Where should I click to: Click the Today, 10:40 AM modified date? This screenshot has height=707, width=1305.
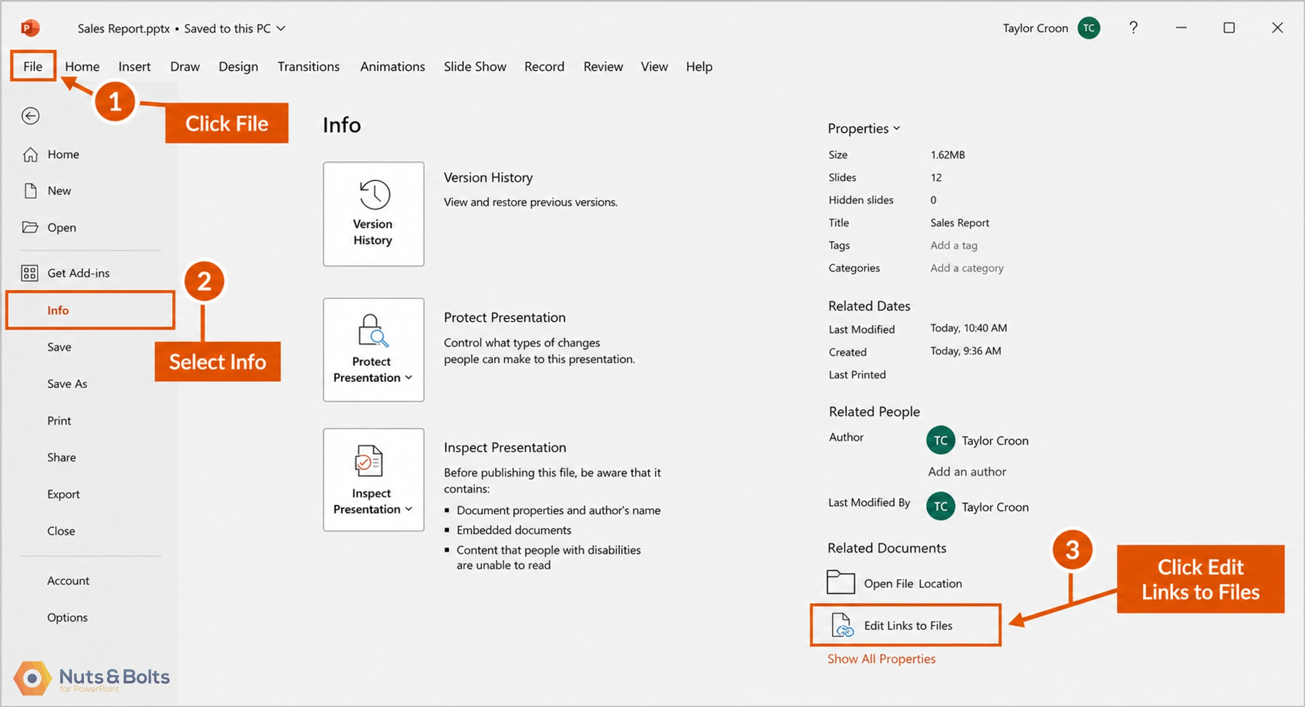pyautogui.click(x=968, y=328)
